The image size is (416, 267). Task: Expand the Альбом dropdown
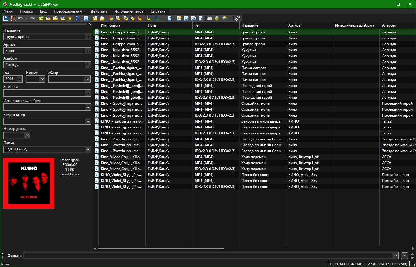(x=87, y=65)
